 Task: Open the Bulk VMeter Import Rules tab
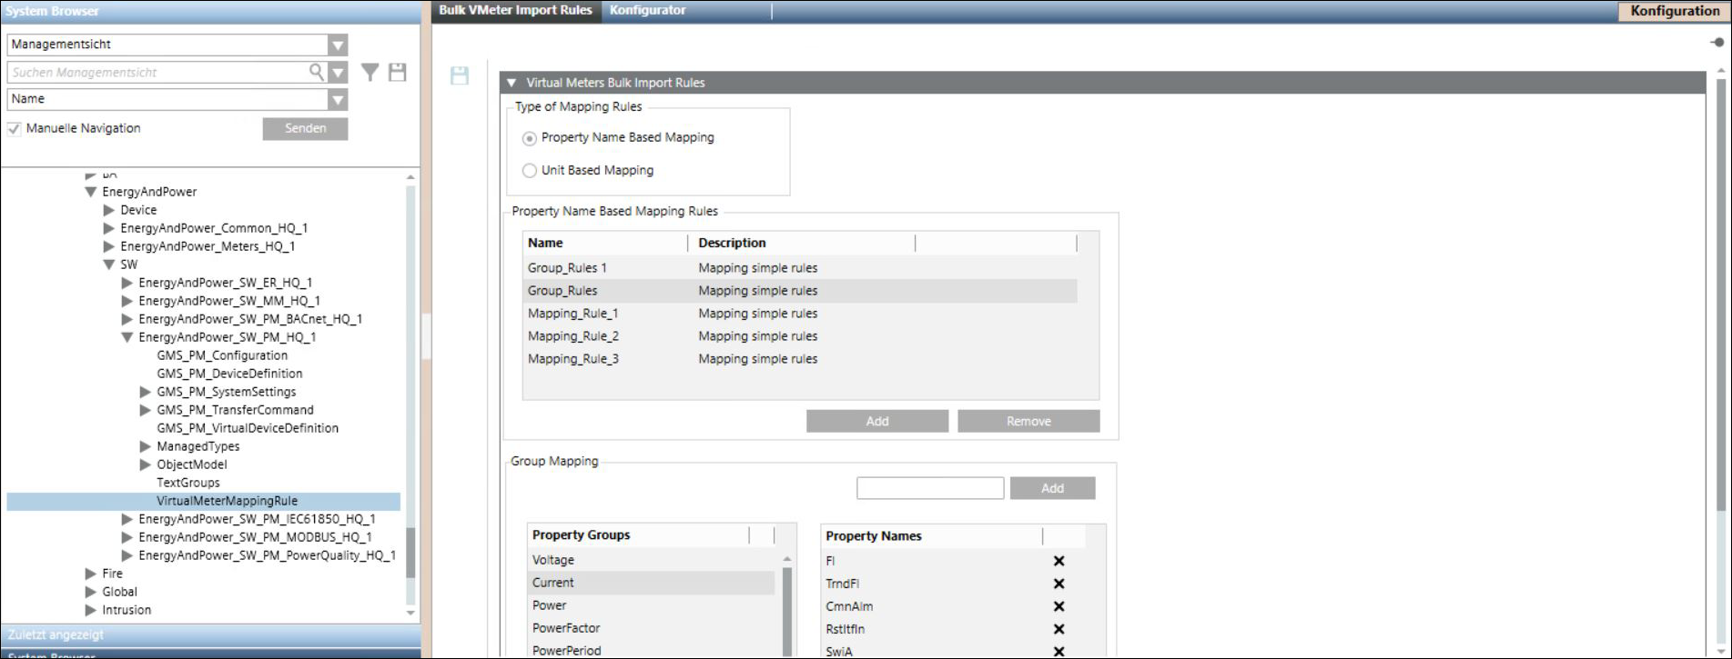coord(515,11)
